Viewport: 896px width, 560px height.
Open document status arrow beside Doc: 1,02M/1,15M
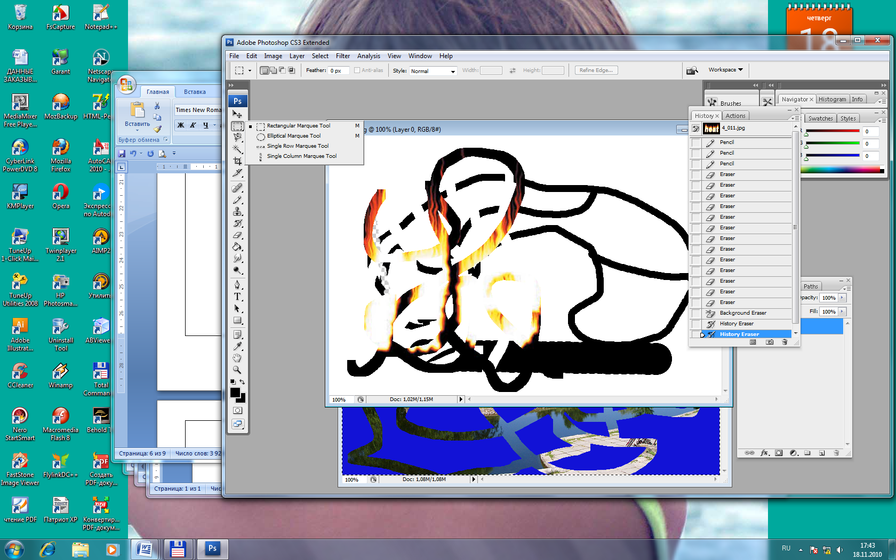(x=461, y=399)
